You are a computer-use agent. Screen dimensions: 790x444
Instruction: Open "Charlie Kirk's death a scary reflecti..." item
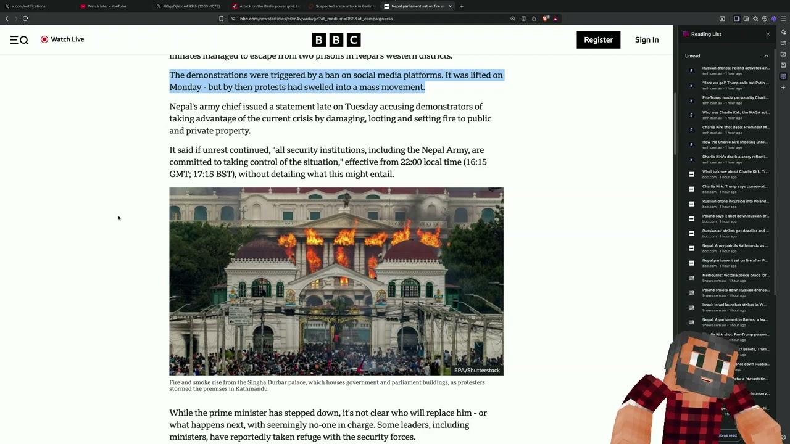tap(728, 160)
